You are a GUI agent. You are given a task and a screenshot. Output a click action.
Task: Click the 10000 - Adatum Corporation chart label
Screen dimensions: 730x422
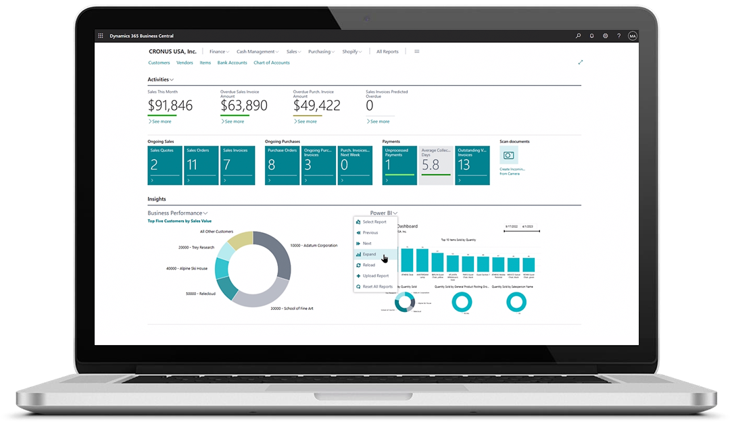tap(314, 245)
